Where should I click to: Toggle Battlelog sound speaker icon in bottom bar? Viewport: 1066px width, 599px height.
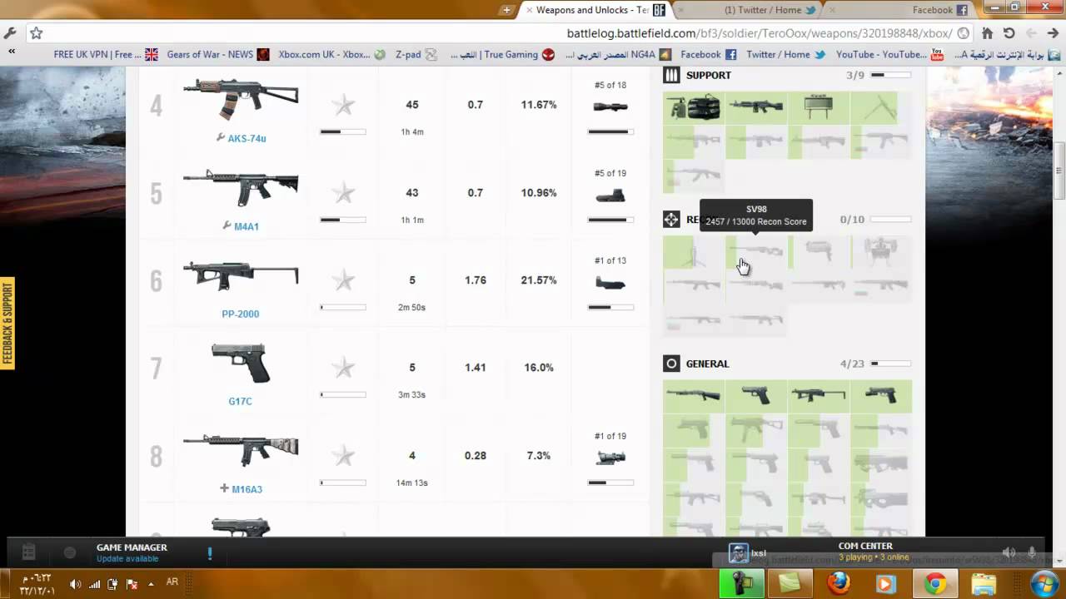[1009, 552]
